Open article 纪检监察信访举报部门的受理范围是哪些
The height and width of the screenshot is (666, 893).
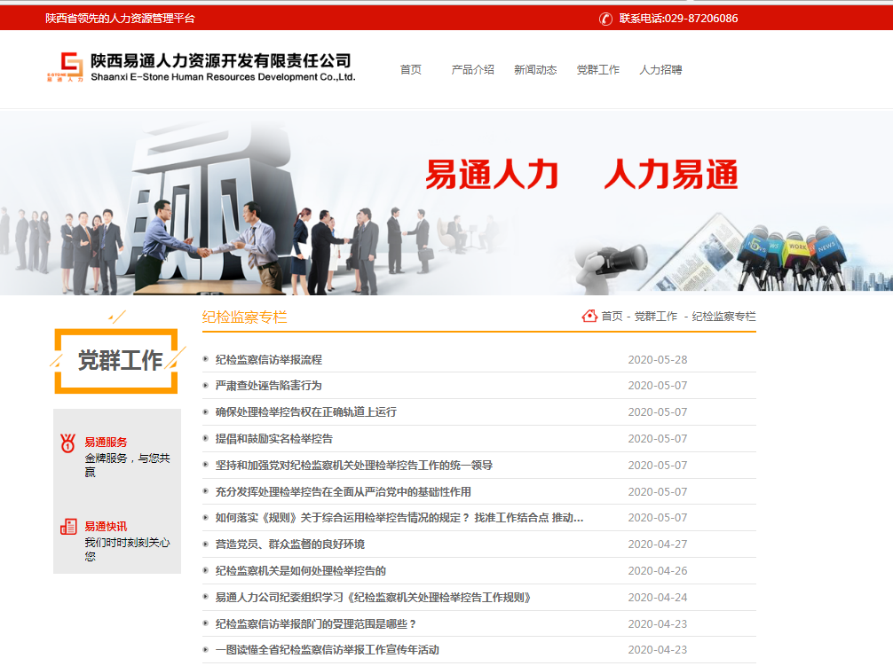tap(316, 624)
